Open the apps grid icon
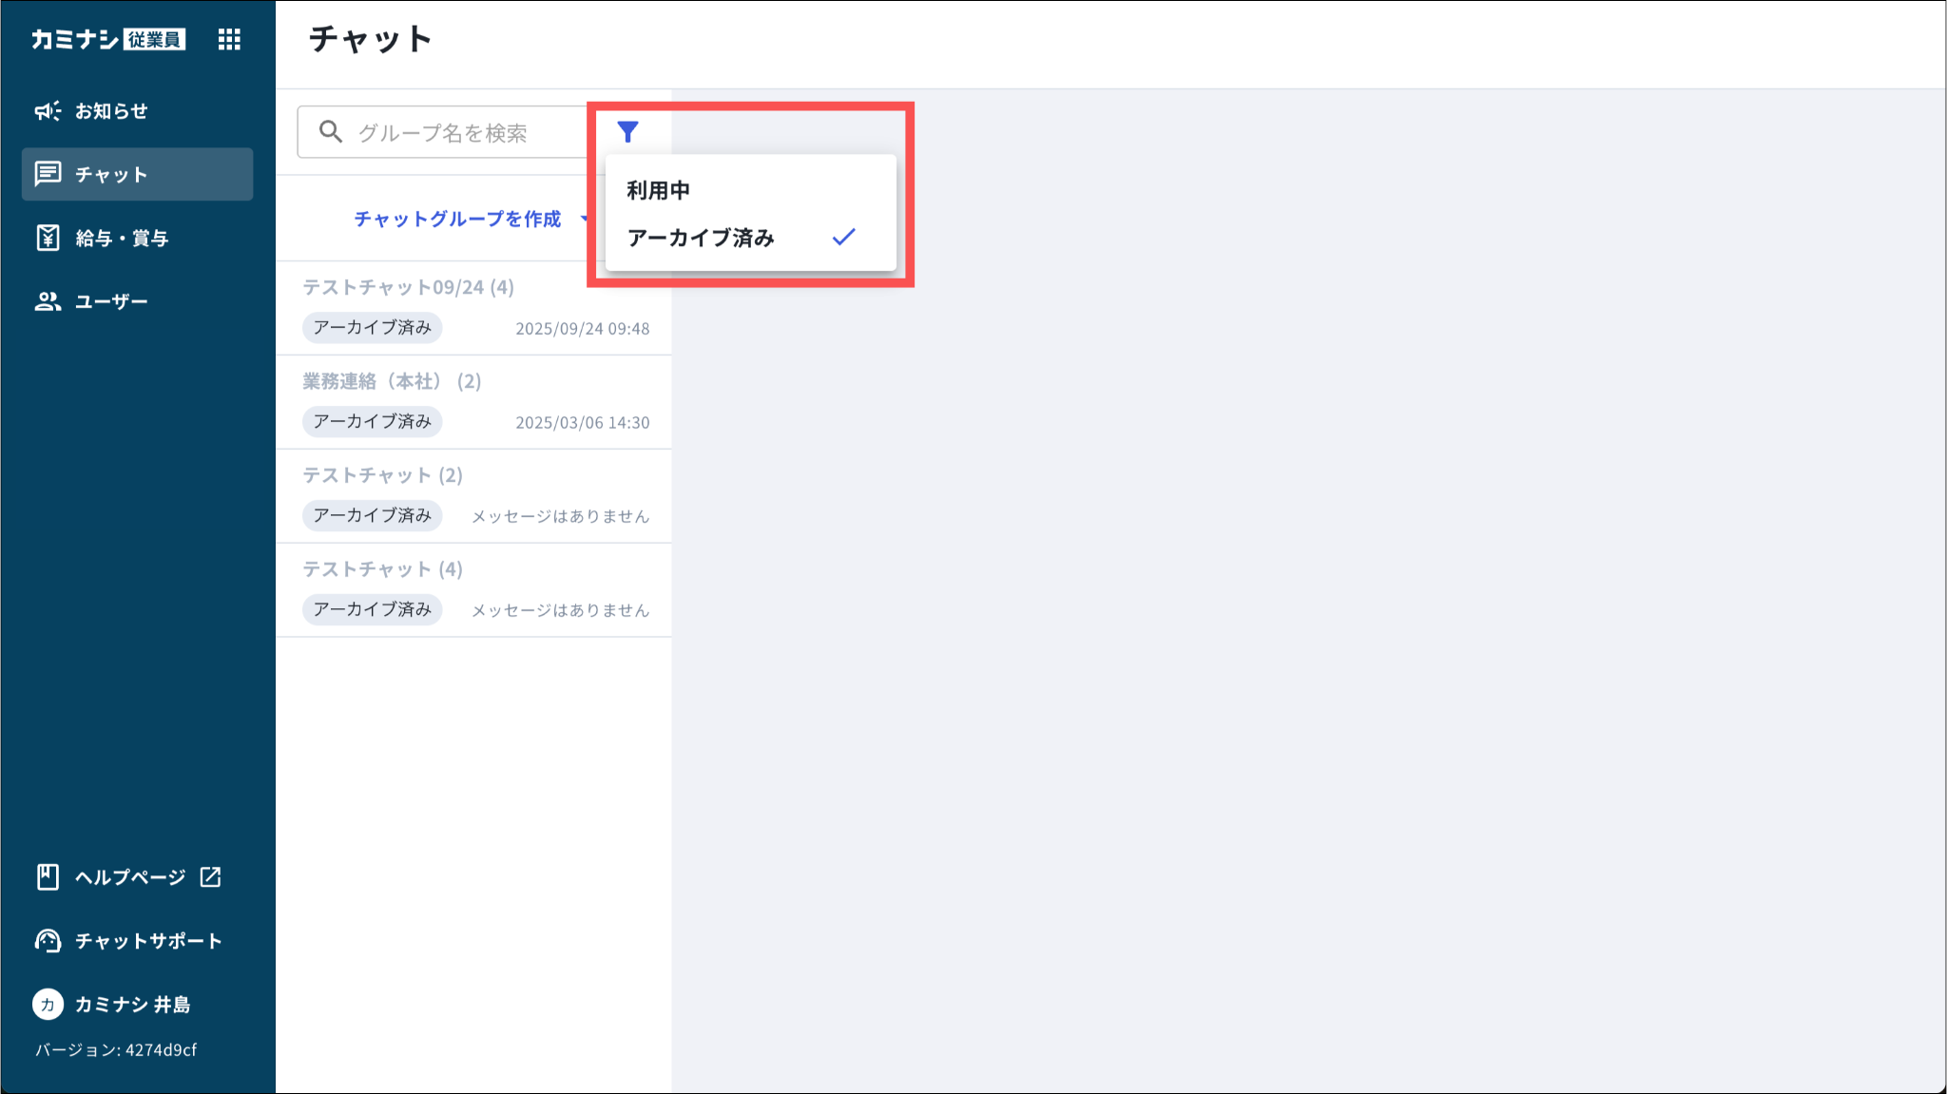Screen dimensions: 1947x1094 coord(229,39)
